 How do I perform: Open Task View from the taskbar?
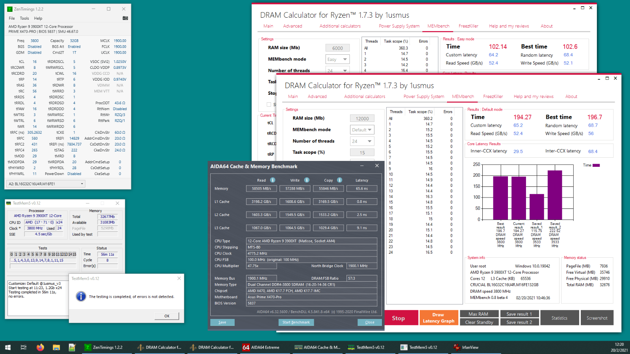click(24, 347)
